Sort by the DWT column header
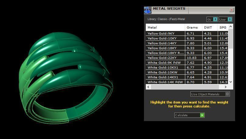 pyautogui.click(x=210, y=27)
